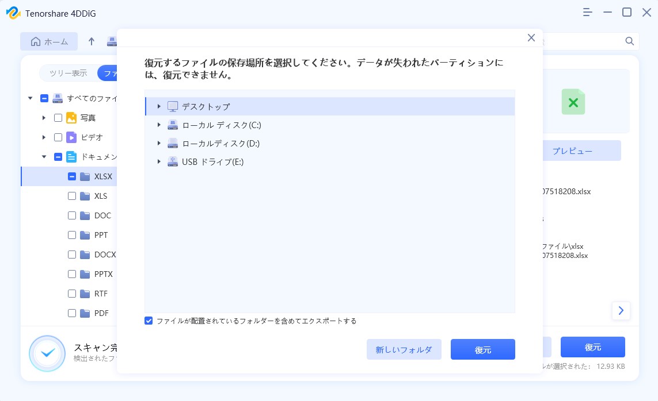Go to next with right chevron button
This screenshot has width=658, height=401.
[621, 311]
